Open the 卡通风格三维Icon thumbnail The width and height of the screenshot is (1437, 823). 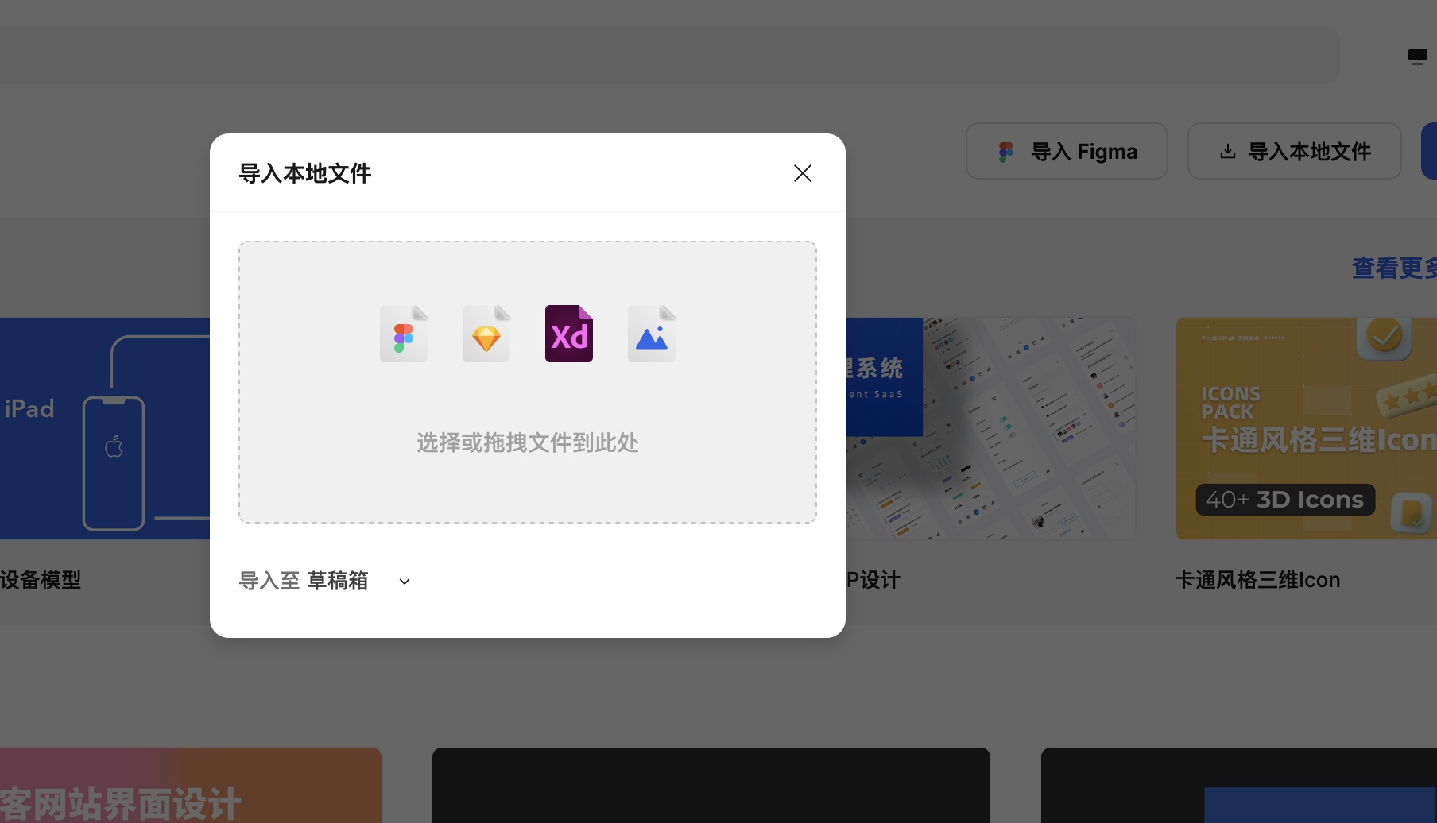point(1307,429)
